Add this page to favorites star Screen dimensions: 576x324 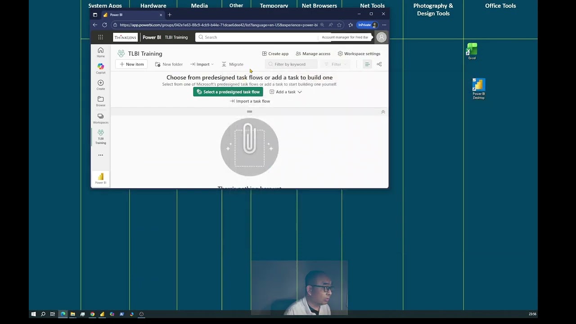339,25
